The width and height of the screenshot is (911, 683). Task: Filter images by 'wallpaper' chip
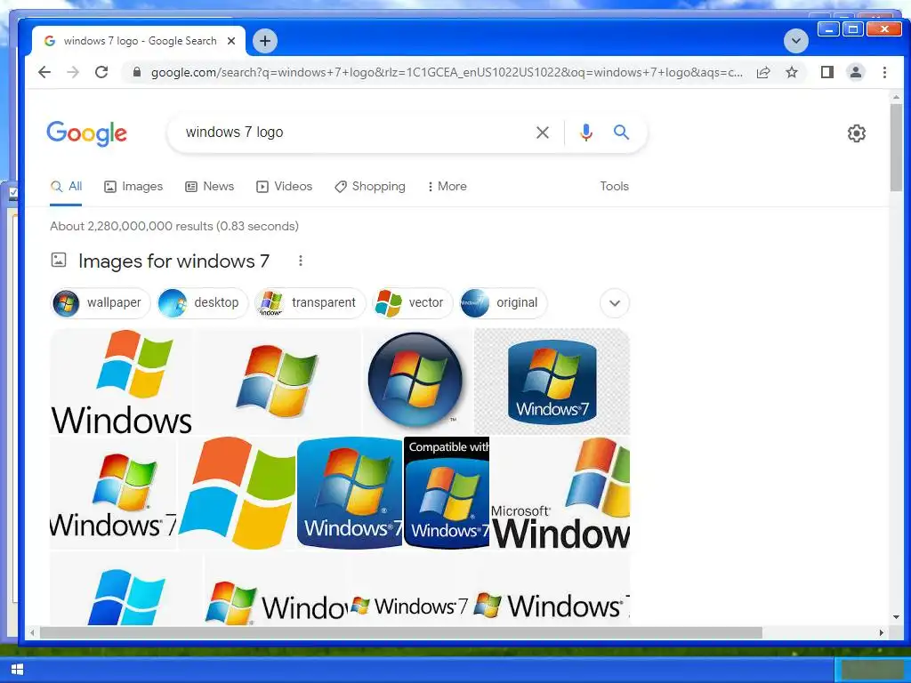pos(101,302)
